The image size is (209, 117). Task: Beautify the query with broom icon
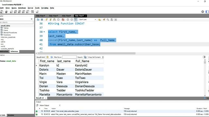coord(104,19)
